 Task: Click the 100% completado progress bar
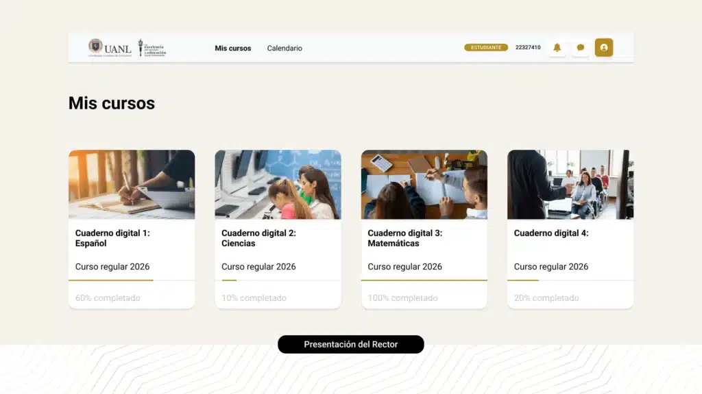point(424,280)
